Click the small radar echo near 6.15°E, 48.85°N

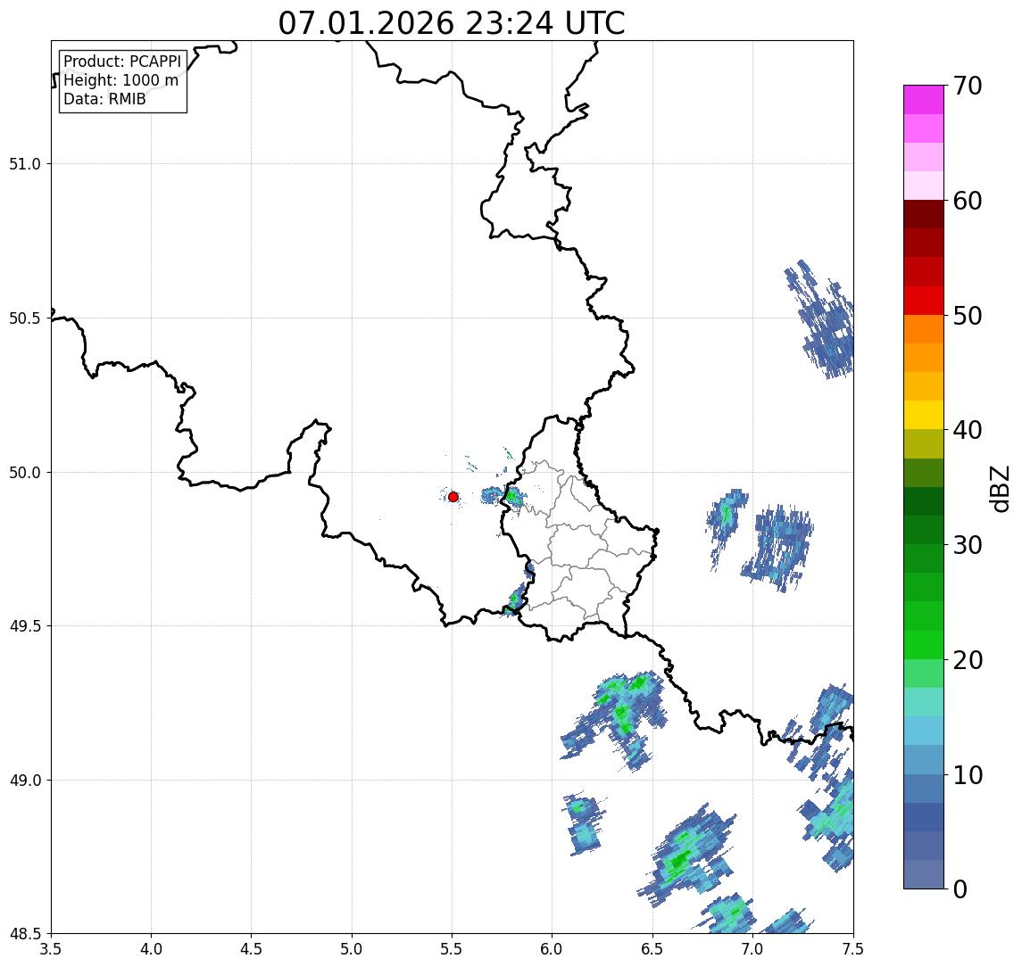584,823
